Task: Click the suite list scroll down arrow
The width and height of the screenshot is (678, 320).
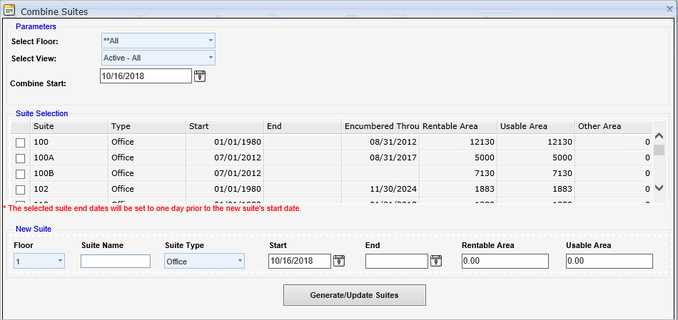Action: point(659,187)
